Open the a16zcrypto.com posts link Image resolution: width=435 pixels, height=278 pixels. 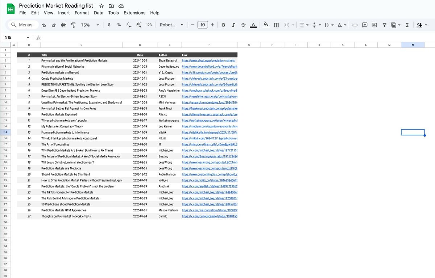point(210,72)
